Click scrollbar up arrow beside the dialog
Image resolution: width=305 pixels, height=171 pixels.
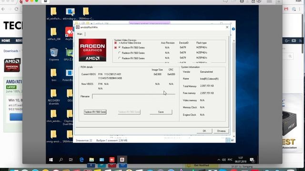(x=234, y=41)
